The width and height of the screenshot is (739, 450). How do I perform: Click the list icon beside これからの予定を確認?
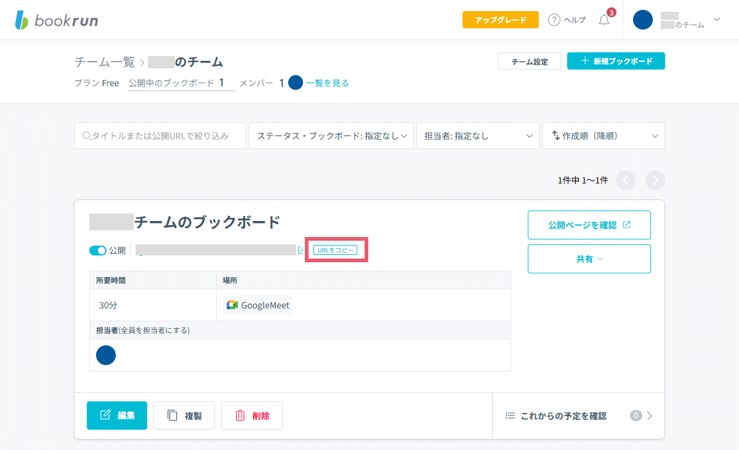click(511, 416)
